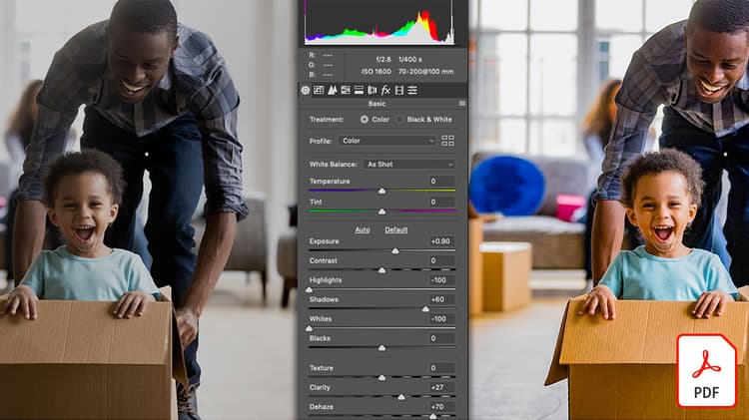The image size is (749, 420).
Task: Click the Whites slider handle
Action: click(309, 329)
